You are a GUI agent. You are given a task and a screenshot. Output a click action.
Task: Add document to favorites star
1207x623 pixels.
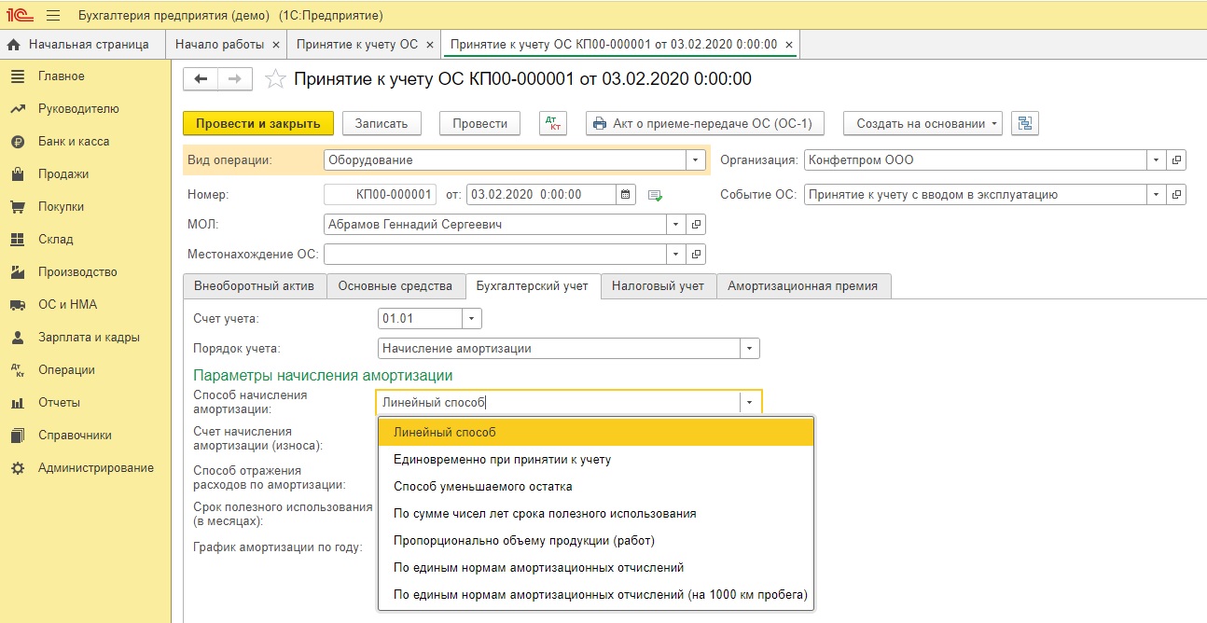[274, 79]
